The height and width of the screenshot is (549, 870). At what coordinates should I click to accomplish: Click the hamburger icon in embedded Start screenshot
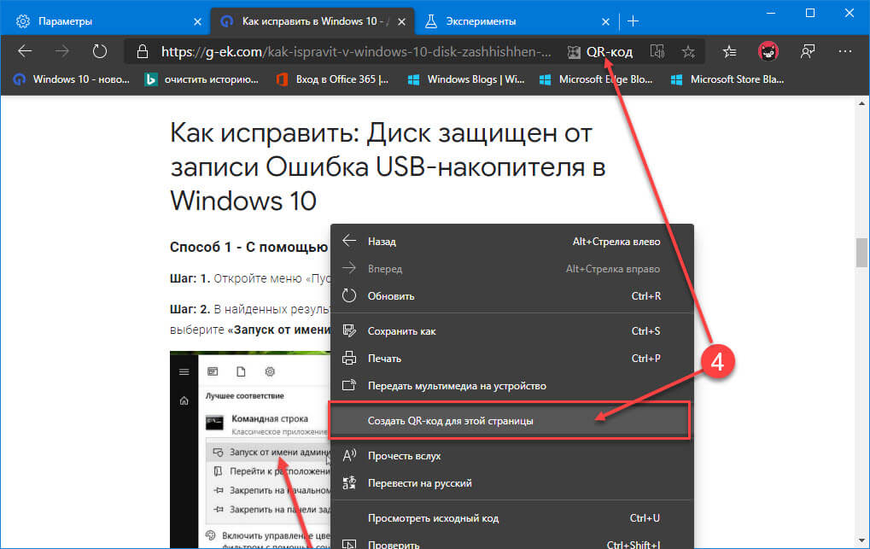(184, 372)
